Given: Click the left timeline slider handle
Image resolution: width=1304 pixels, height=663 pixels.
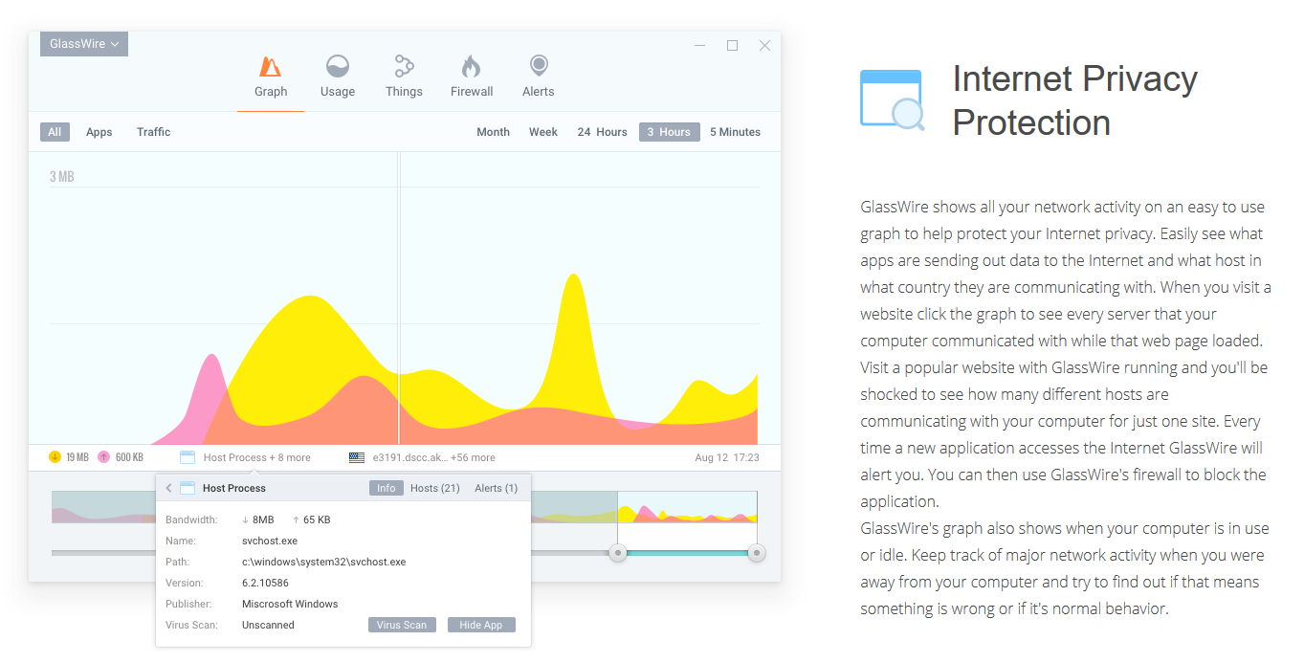Looking at the screenshot, I should [x=618, y=553].
